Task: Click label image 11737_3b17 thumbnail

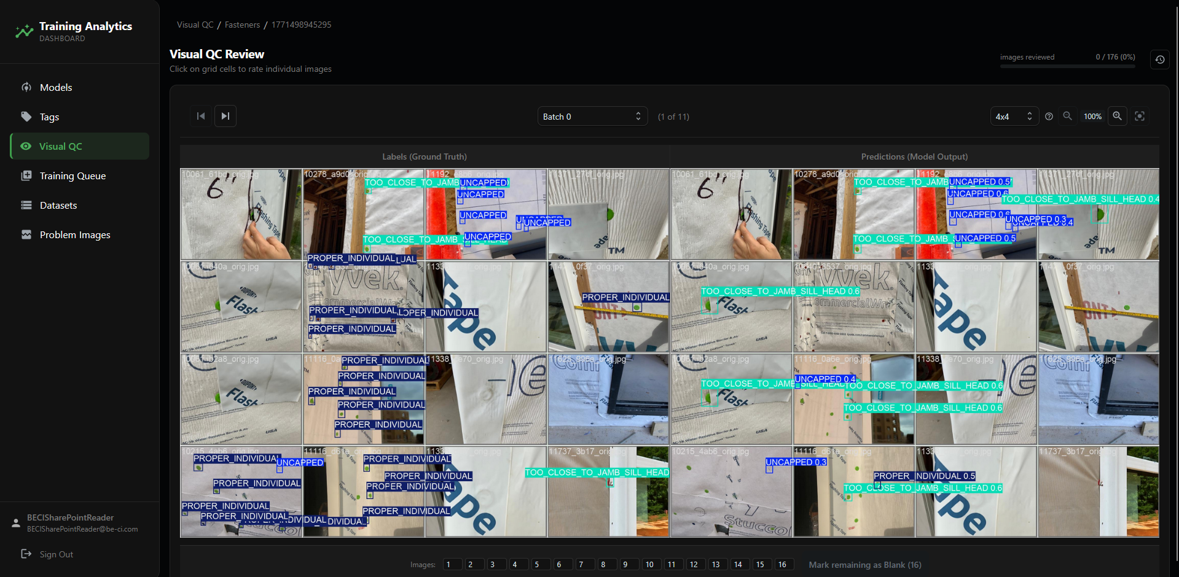Action: point(608,491)
